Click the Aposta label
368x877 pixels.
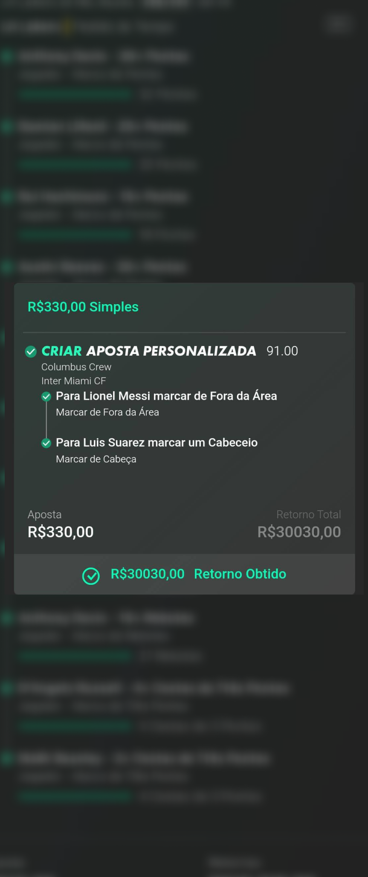click(x=44, y=514)
